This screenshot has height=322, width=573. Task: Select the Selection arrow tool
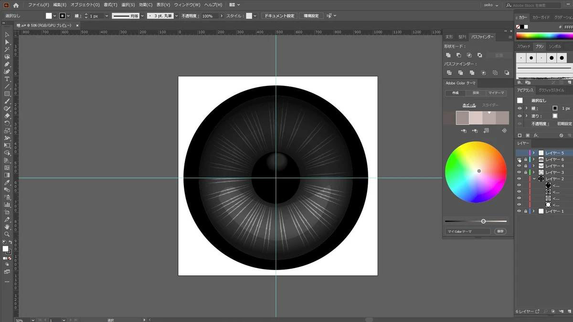click(x=7, y=35)
